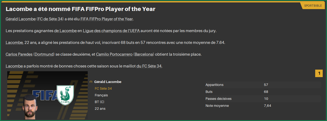This screenshot has height=121, width=327.
Task: Open the Ligue des champions de l'UEFA link
Action: (111, 31)
